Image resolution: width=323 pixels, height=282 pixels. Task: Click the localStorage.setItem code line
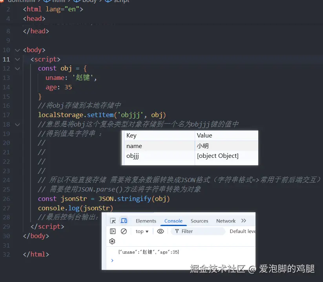point(102,115)
